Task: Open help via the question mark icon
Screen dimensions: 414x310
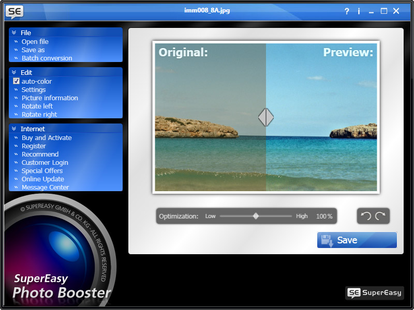Action: 347,10
